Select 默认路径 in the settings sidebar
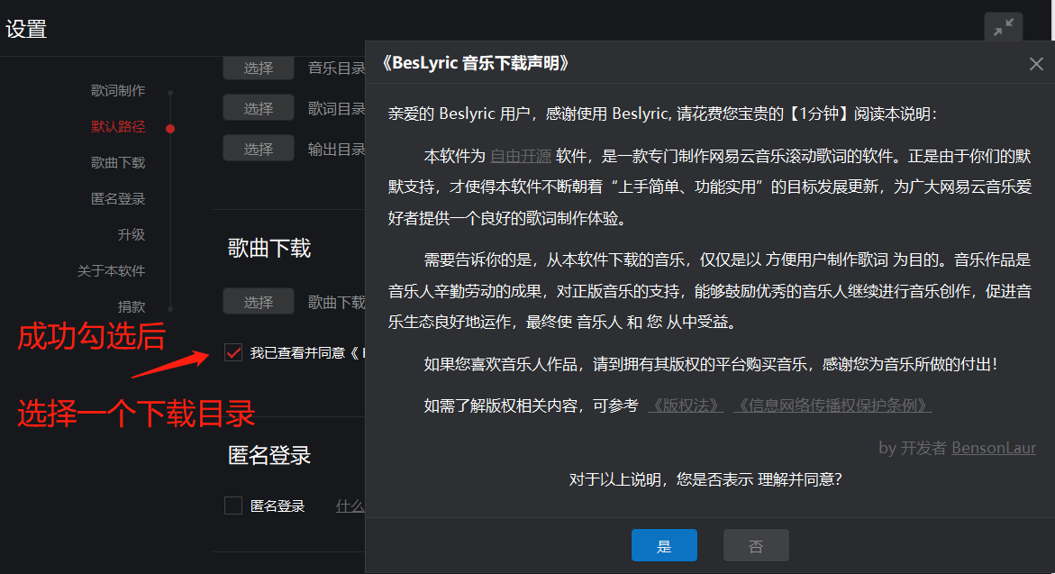The image size is (1055, 574). [x=118, y=126]
